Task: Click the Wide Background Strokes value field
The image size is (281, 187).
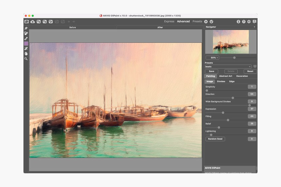Action: point(252,102)
